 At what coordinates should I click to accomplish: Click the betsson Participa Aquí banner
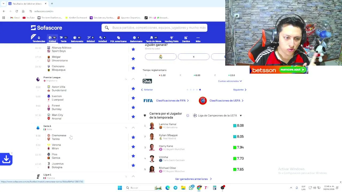click(279, 70)
